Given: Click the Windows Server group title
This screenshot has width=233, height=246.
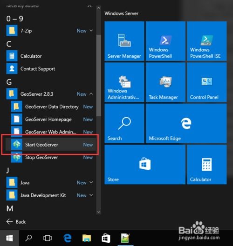Looking at the screenshot, I should point(121,13).
